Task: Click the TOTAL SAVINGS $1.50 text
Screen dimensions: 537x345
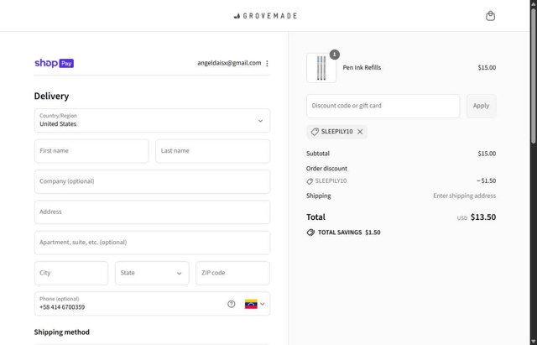Action: [349, 233]
